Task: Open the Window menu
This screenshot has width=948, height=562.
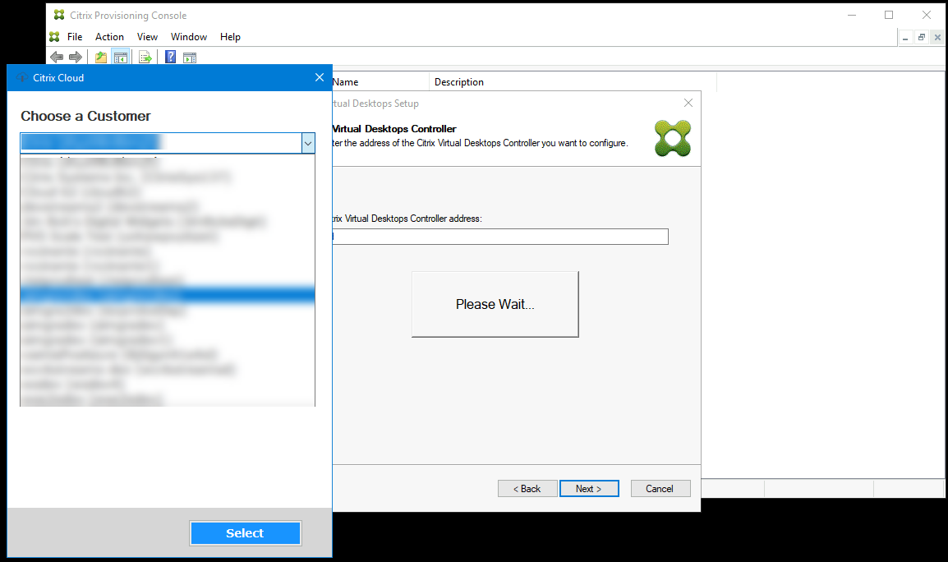Action: pos(189,37)
